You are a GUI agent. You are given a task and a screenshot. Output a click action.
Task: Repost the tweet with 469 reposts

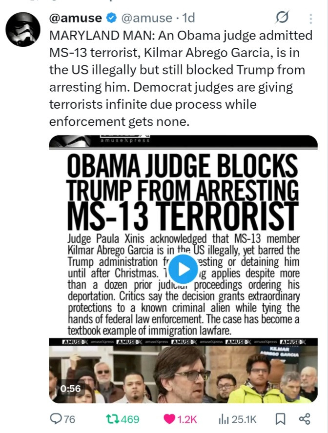[113, 419]
